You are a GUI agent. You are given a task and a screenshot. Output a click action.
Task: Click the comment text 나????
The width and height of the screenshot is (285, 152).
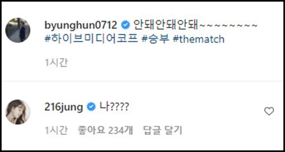(x=114, y=107)
